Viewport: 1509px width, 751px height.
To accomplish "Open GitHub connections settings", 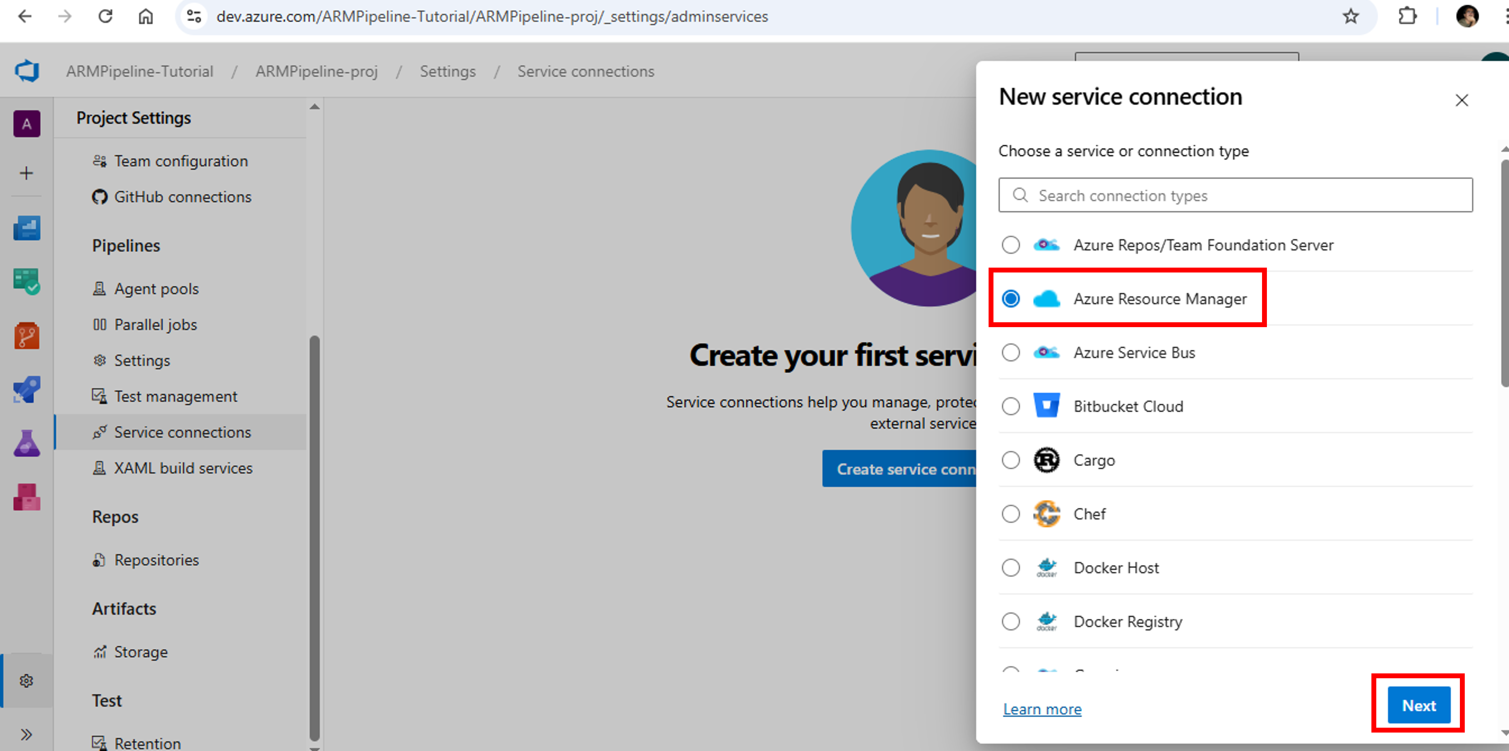I will pyautogui.click(x=182, y=197).
